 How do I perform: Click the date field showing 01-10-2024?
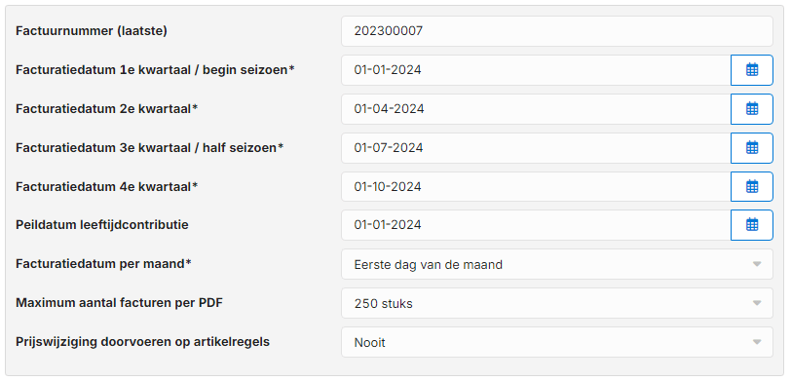[x=536, y=187]
